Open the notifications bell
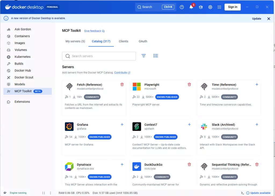This screenshot has width=275, height=196. 191,7
